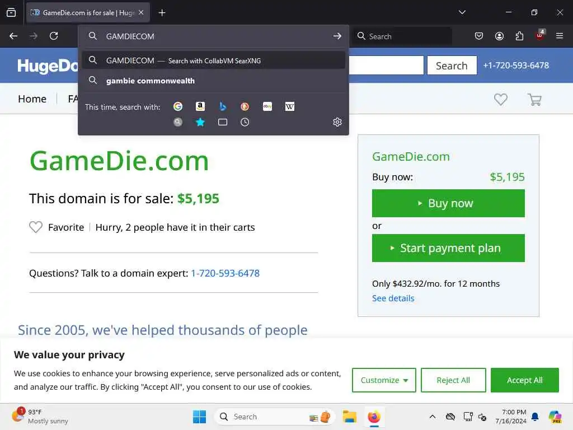
Task: Close the GameDie.com tab
Action: coord(141,13)
